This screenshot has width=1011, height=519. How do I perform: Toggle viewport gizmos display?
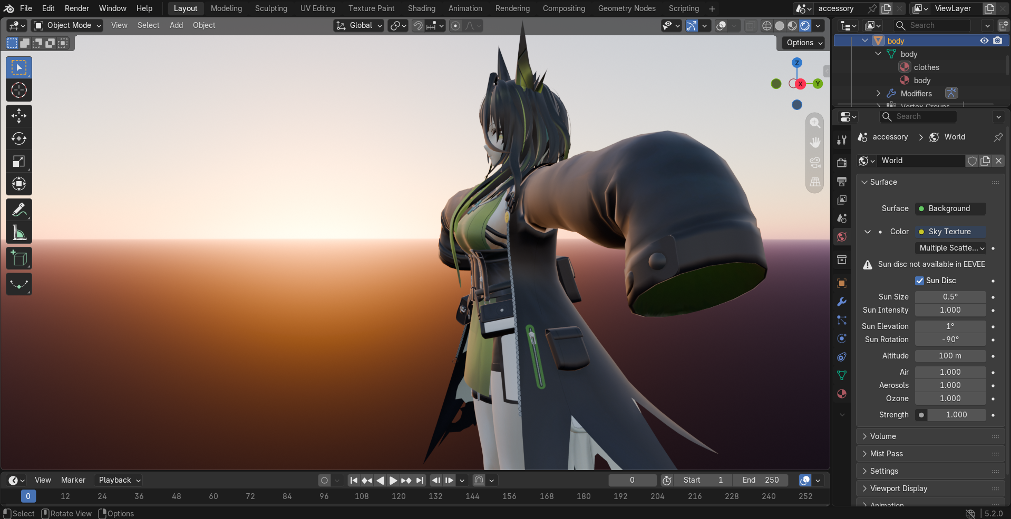[x=692, y=25]
